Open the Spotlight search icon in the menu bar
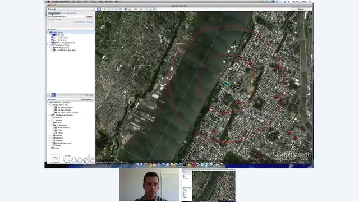The width and height of the screenshot is (359, 202). tap(310, 1)
